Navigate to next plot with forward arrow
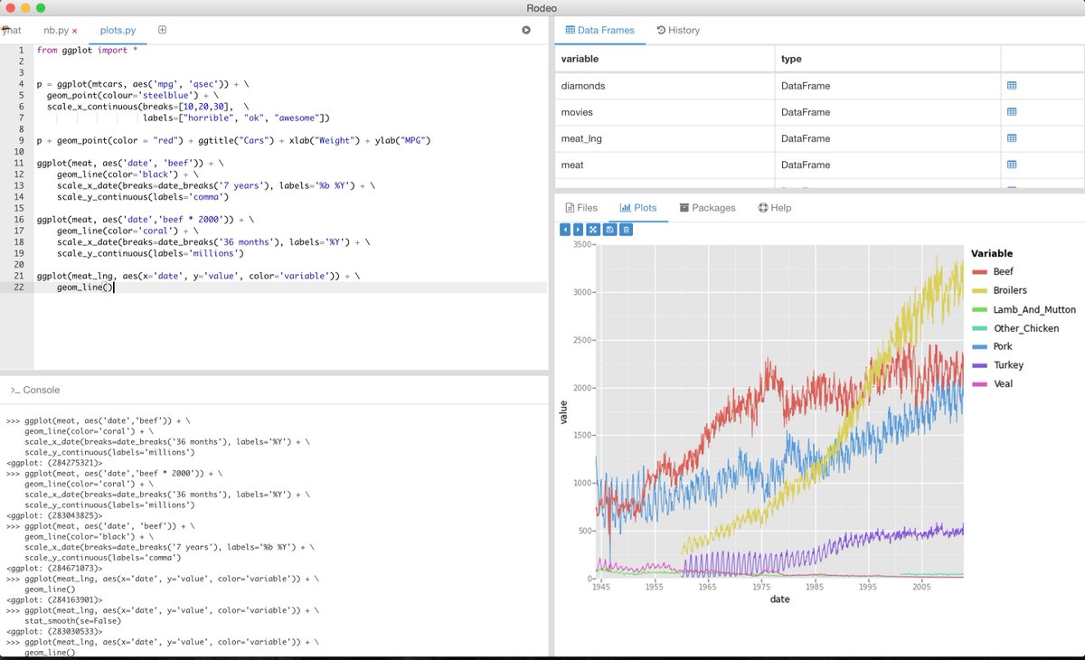This screenshot has height=660, width=1085. [x=578, y=229]
